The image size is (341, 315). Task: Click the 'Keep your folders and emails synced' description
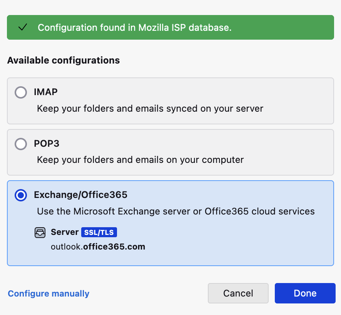[150, 109]
